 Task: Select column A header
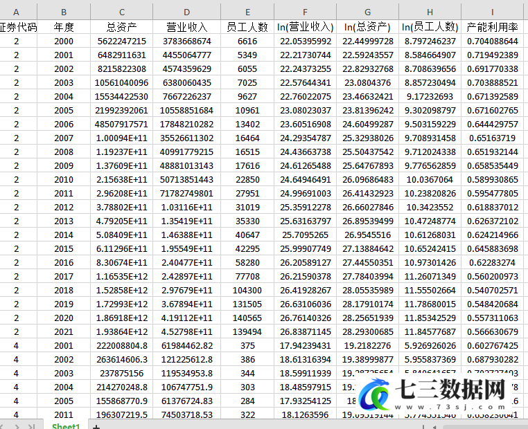click(x=16, y=12)
